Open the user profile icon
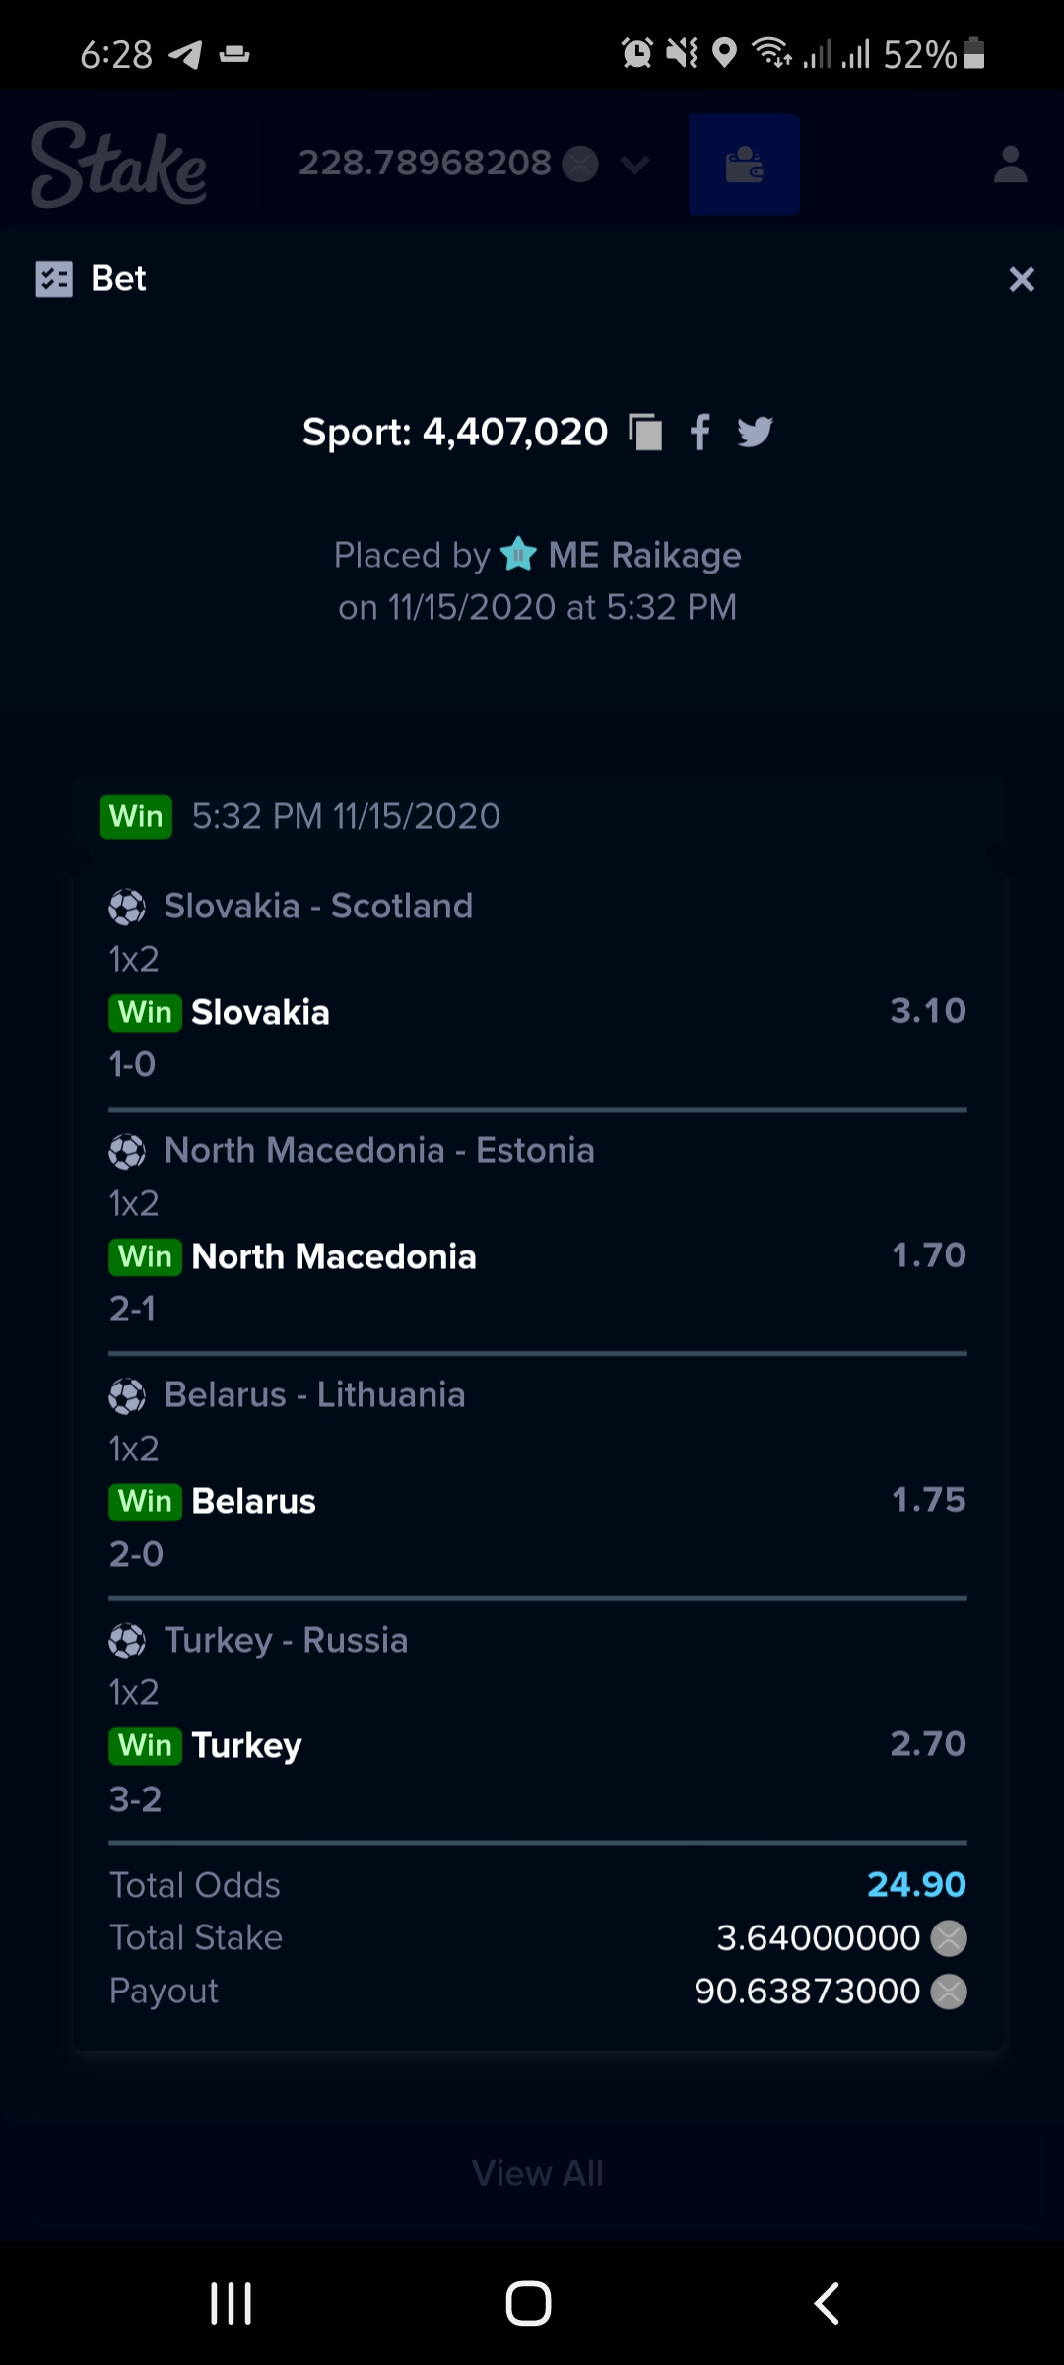Viewport: 1064px width, 2365px height. pyautogui.click(x=1010, y=165)
